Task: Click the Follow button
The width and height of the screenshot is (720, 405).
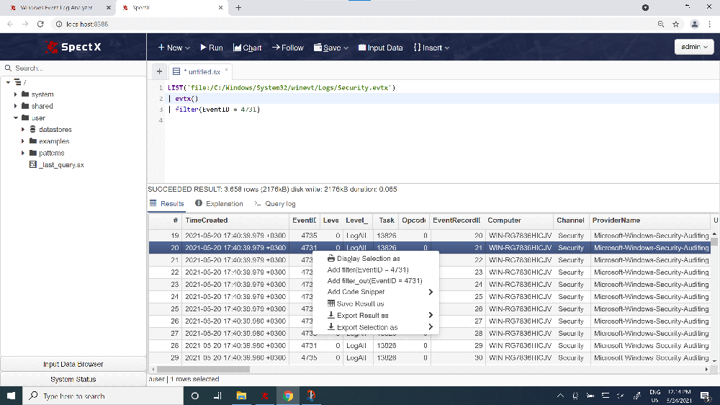Action: click(288, 48)
